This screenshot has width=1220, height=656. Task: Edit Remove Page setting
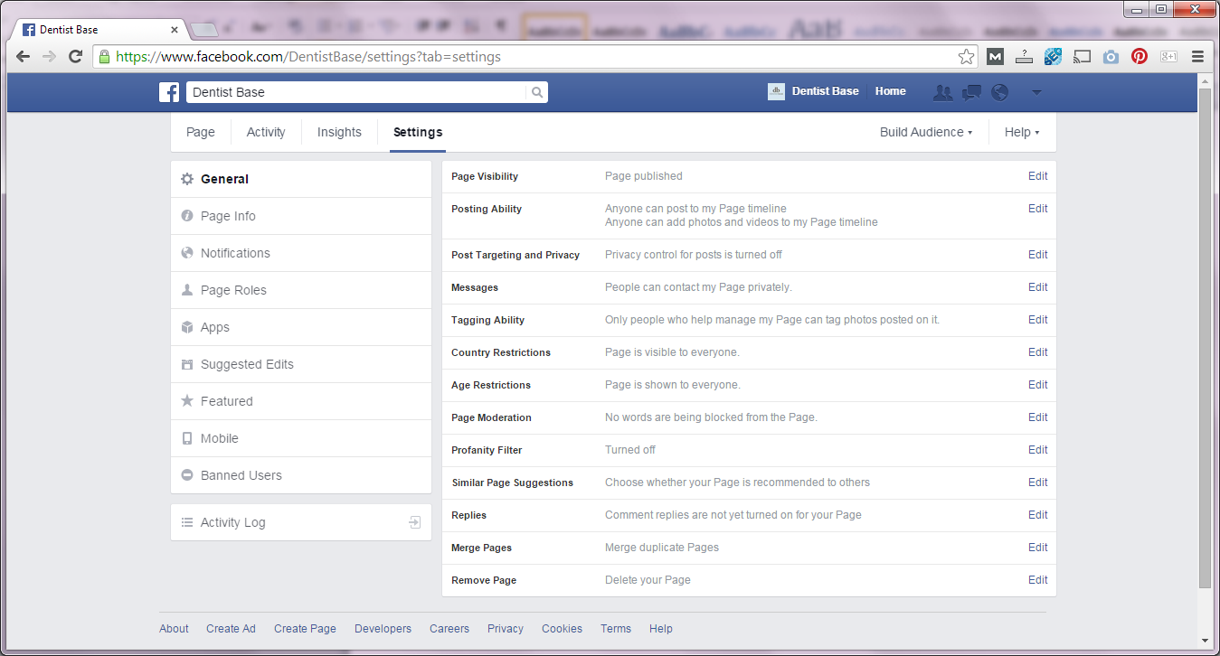[x=1038, y=580]
